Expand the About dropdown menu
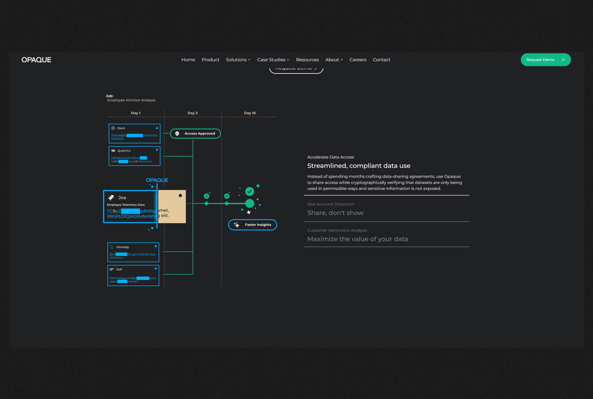The height and width of the screenshot is (399, 593). [334, 60]
